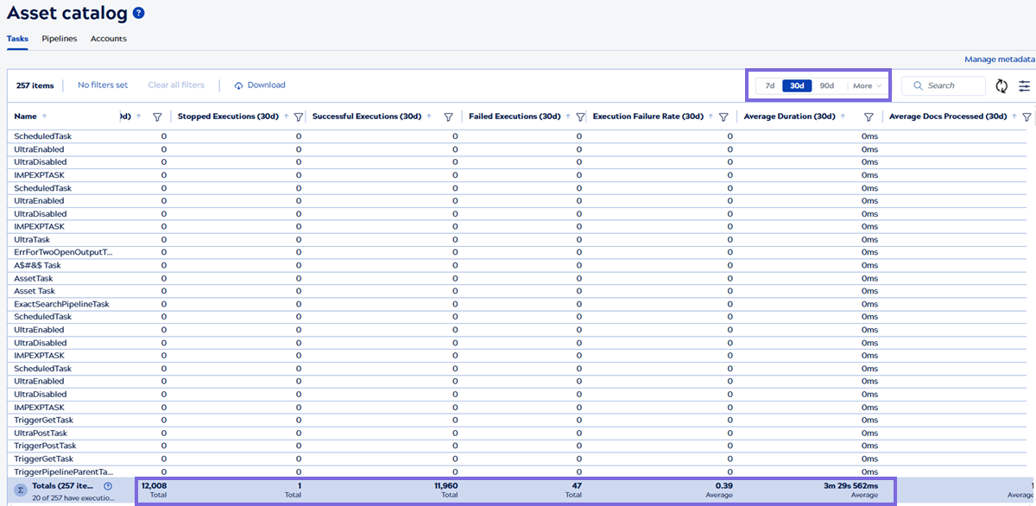Click the 11,960 successful executions total
Image resolution: width=1036 pixels, height=506 pixels.
[x=445, y=486]
